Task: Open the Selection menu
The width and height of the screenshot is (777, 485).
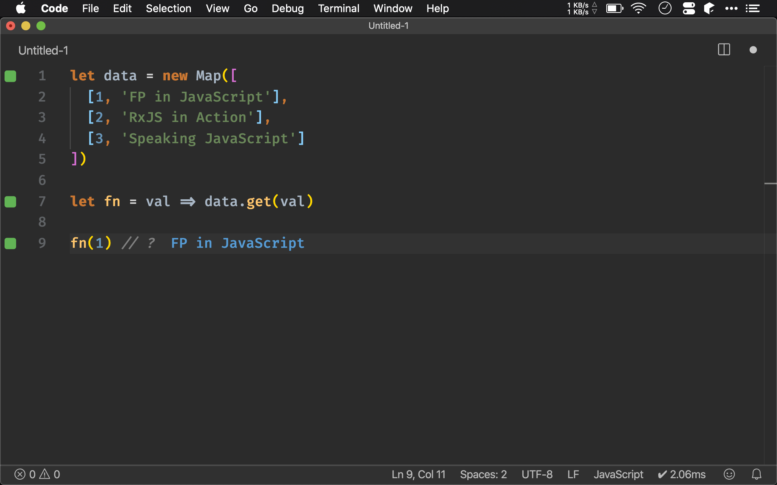Action: (x=168, y=8)
